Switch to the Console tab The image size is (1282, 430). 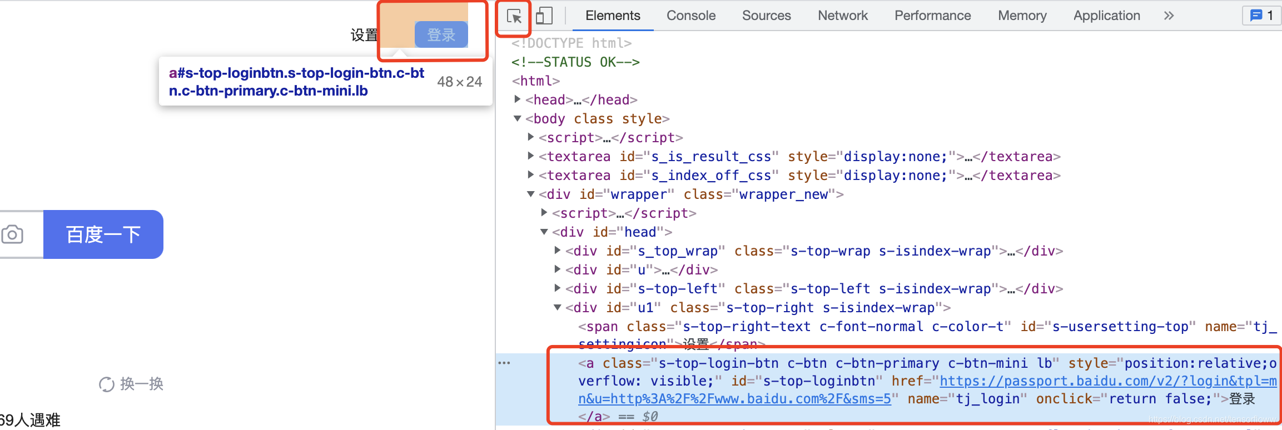(x=691, y=16)
